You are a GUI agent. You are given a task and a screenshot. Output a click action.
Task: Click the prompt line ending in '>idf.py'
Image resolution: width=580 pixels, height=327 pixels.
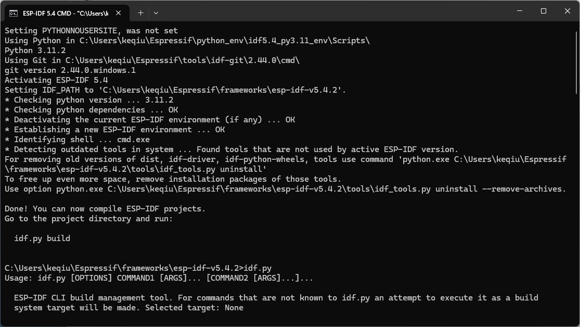138,268
